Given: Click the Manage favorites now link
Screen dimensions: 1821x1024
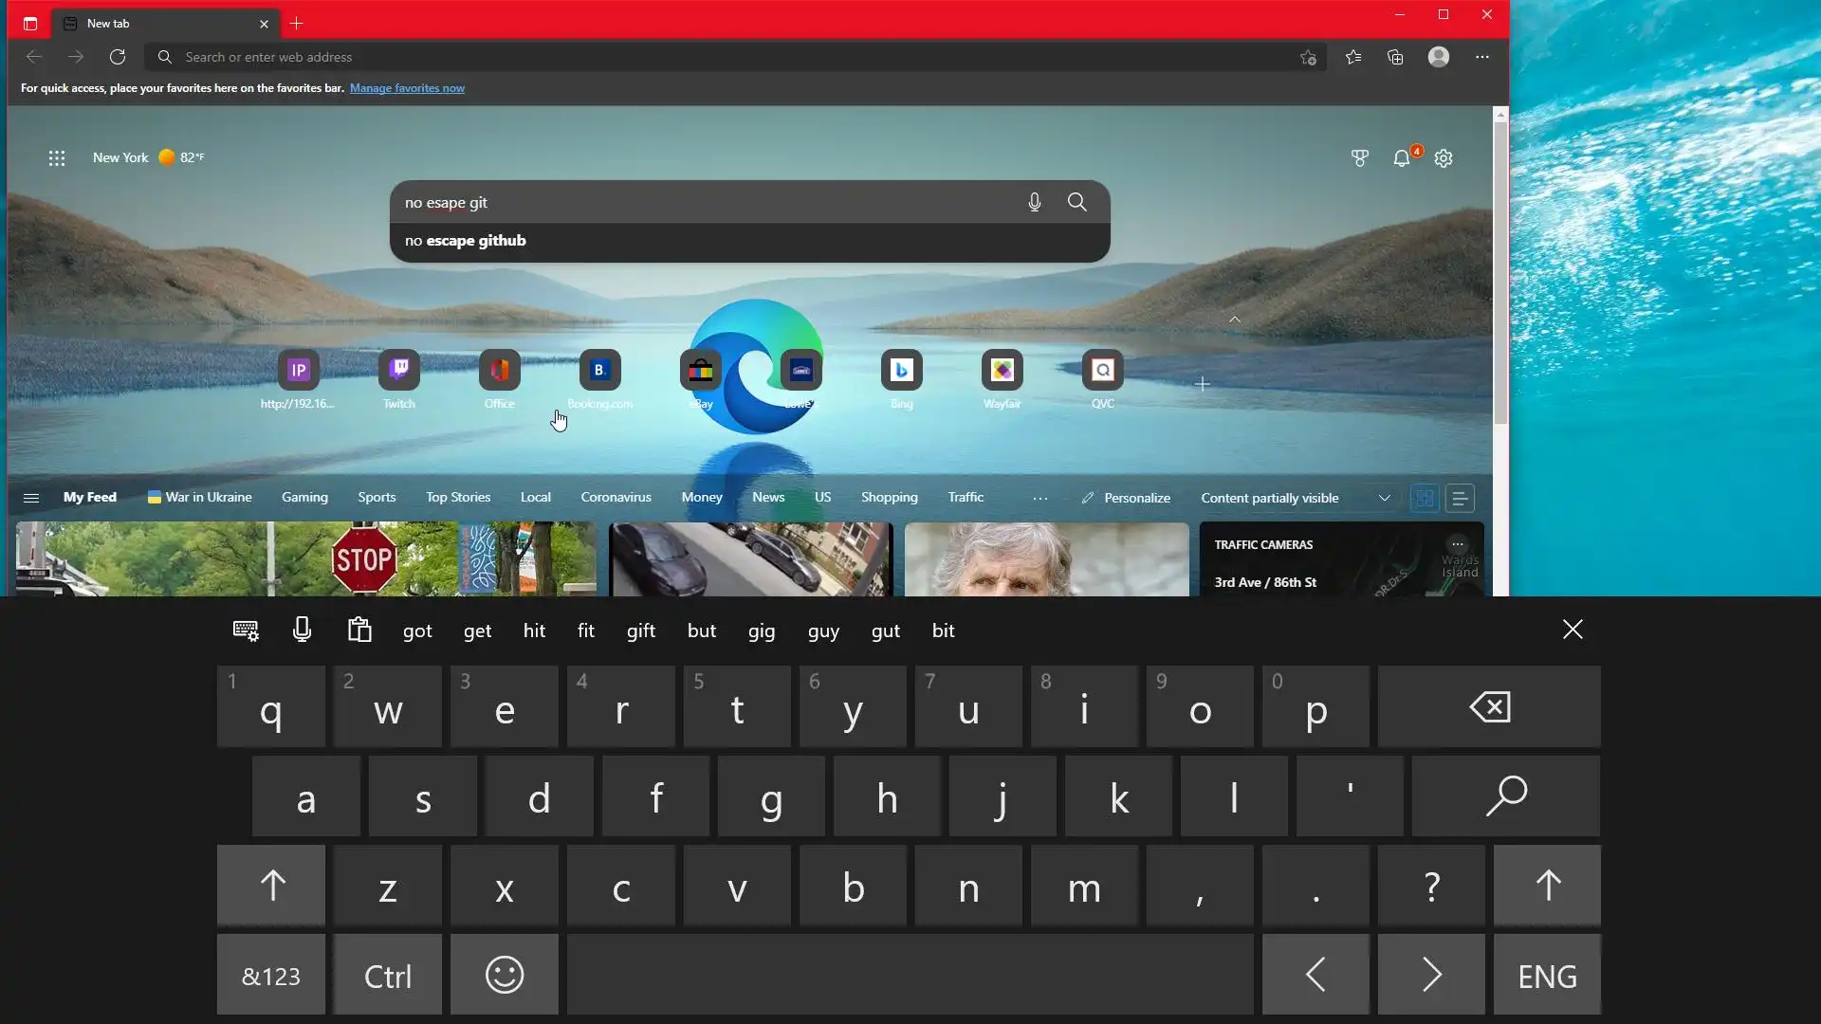Looking at the screenshot, I should point(407,88).
